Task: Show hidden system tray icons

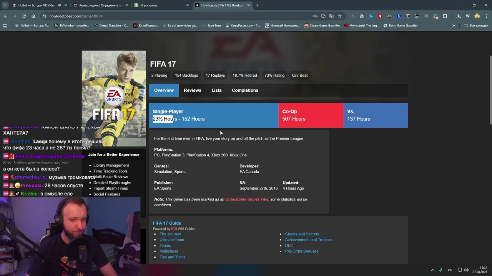Action: tap(432, 270)
